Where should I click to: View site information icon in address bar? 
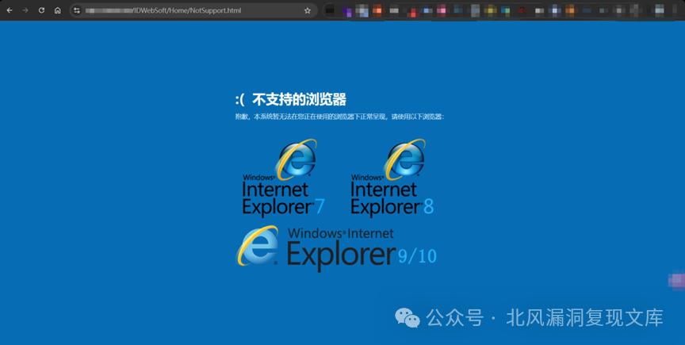coord(77,10)
